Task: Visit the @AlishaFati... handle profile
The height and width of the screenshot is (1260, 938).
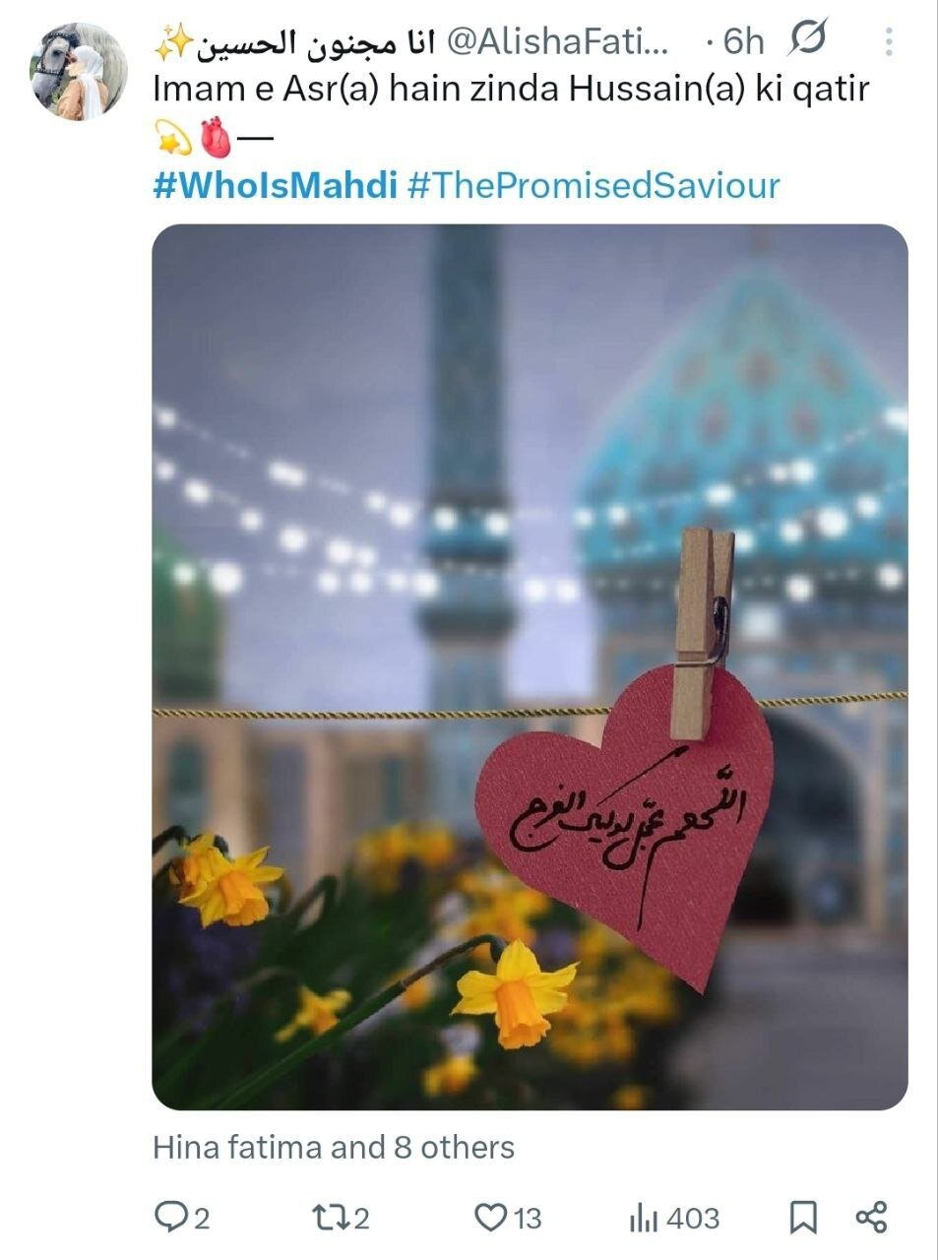Action: tap(558, 41)
